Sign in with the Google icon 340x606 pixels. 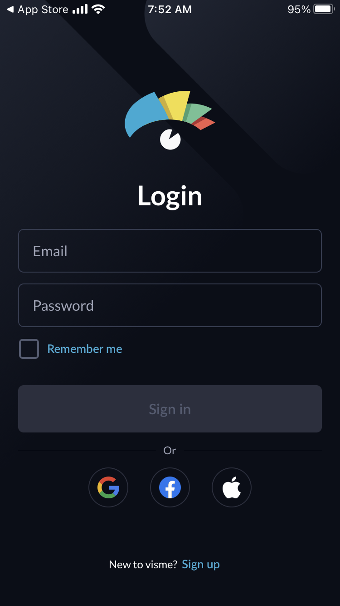108,487
